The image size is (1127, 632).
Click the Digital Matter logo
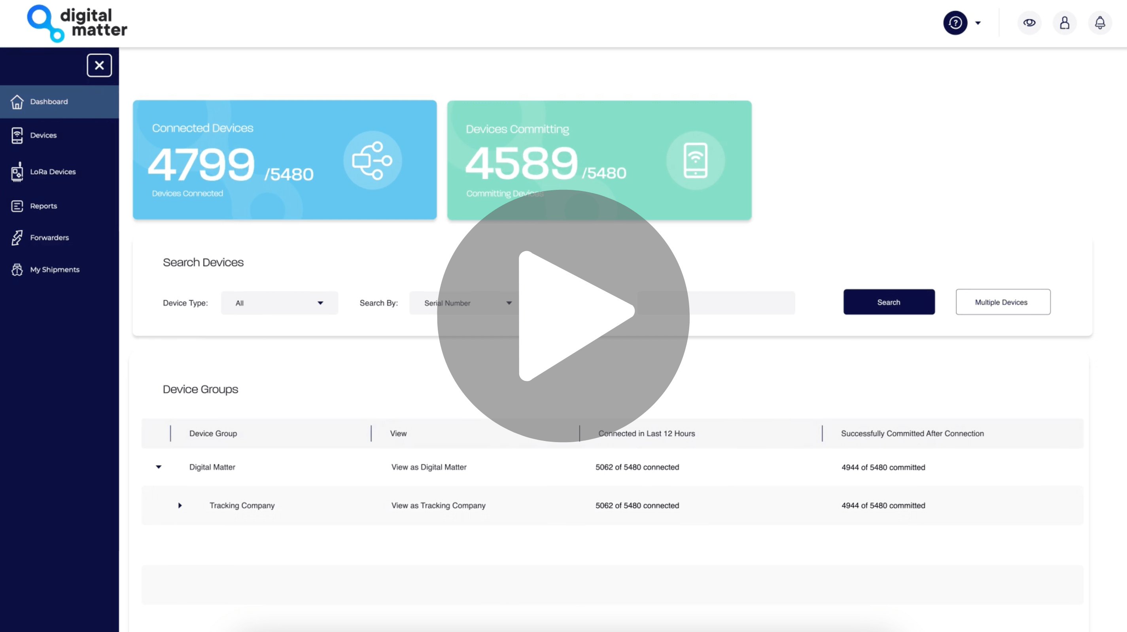click(77, 24)
